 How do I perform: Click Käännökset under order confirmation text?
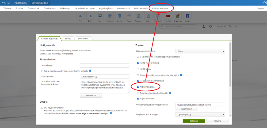click(x=91, y=95)
